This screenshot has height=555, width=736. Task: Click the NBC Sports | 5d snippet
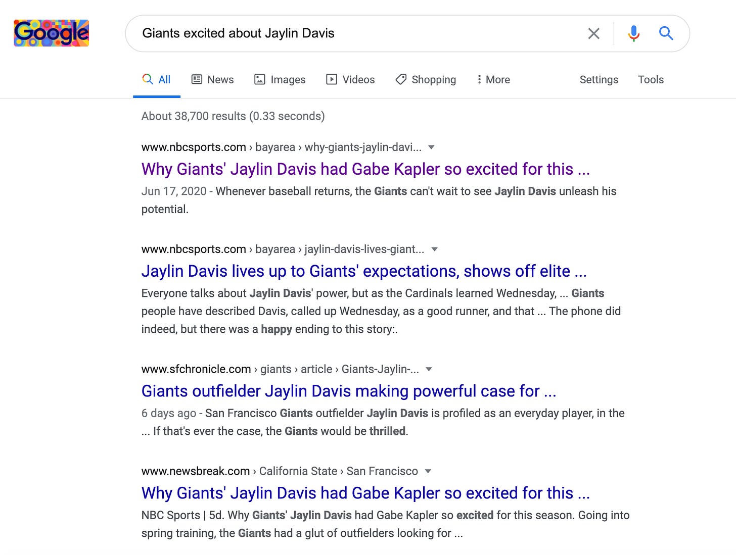(385, 524)
